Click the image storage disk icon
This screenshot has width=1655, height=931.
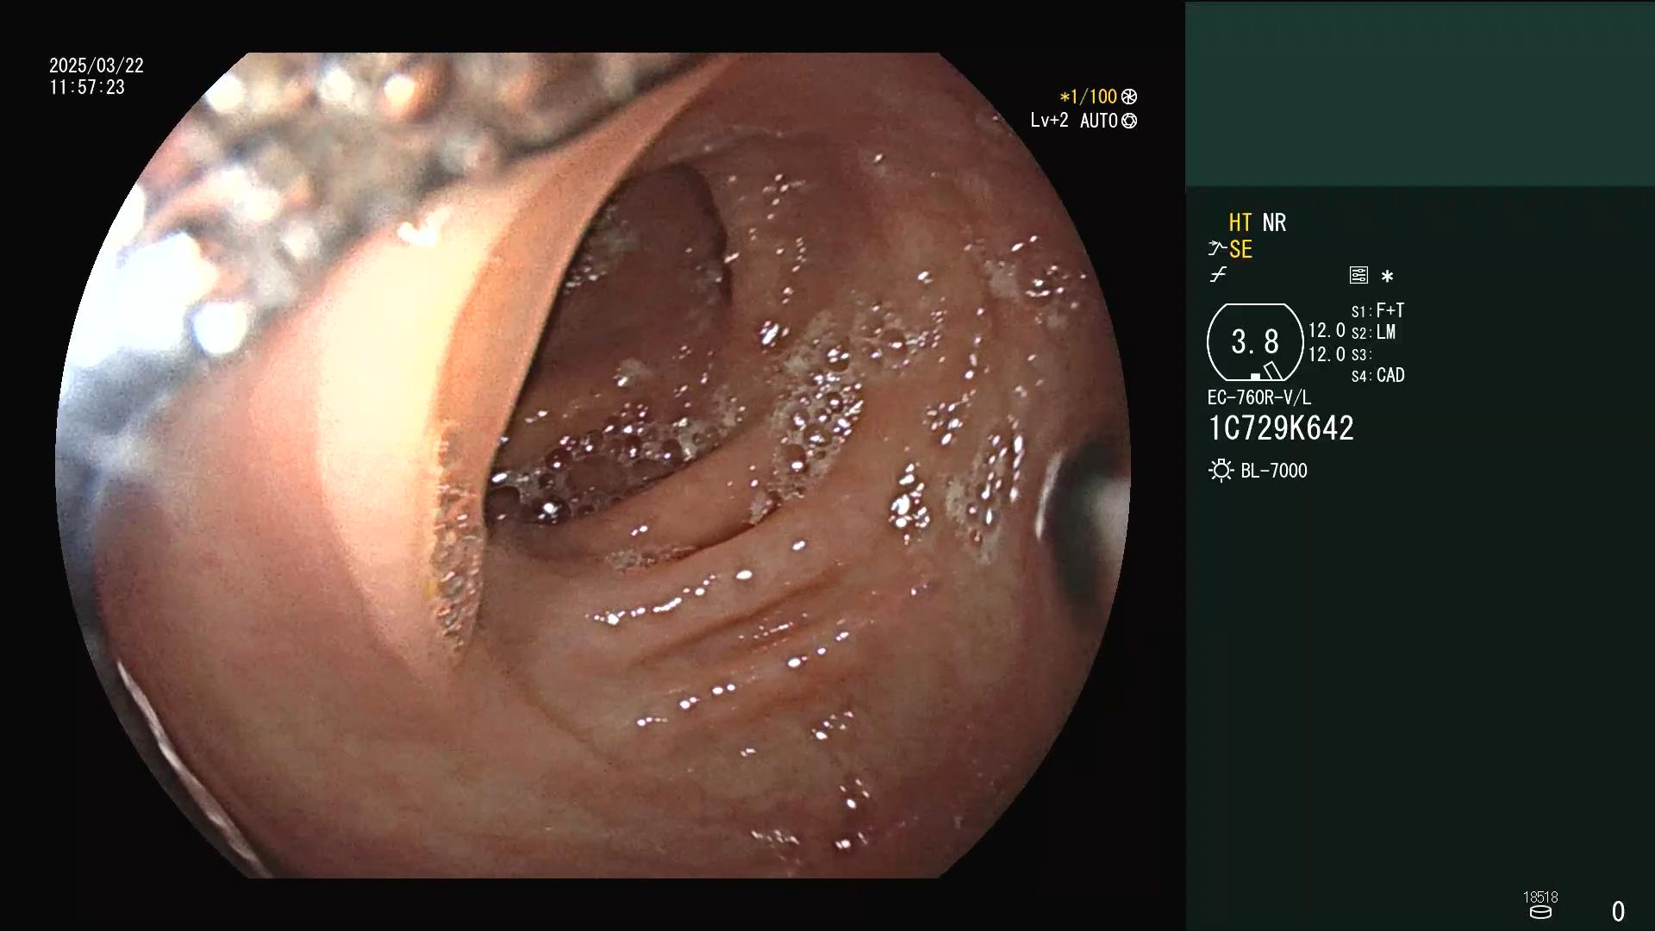click(x=1540, y=912)
